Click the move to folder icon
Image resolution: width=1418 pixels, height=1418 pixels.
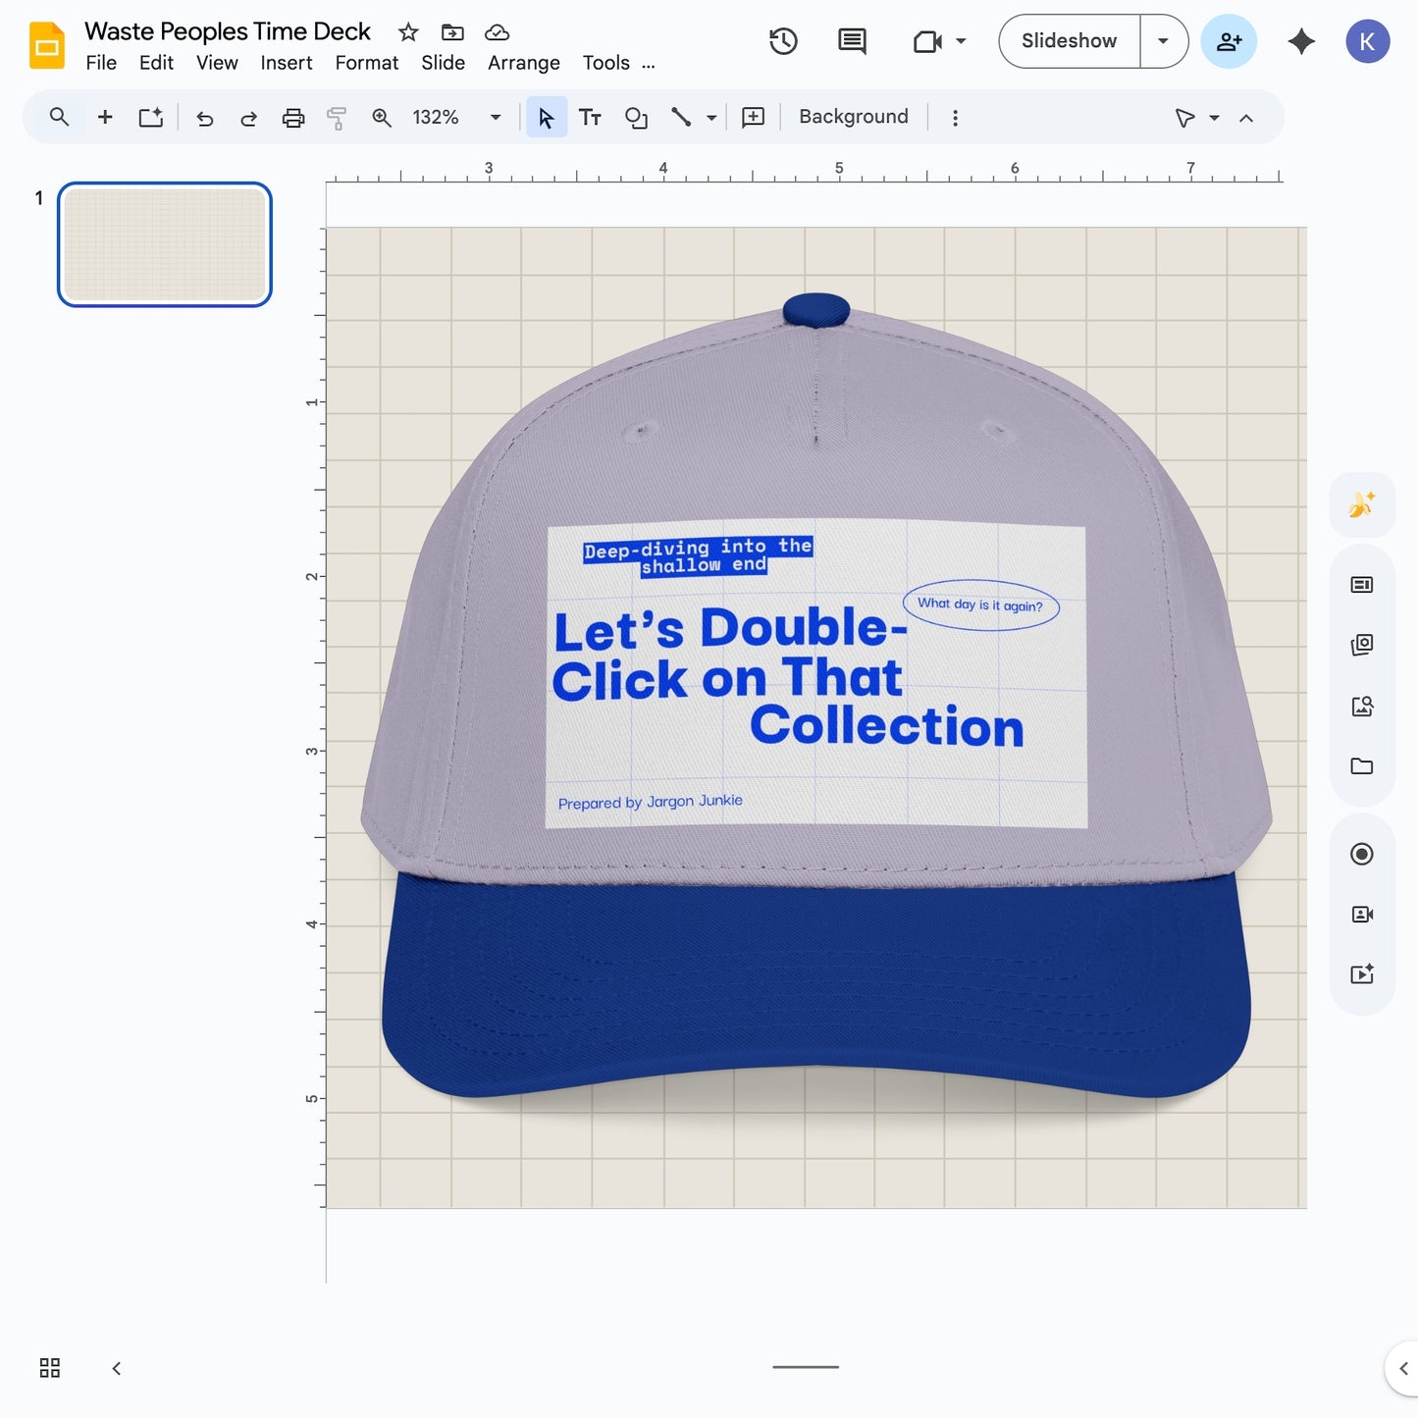click(452, 32)
